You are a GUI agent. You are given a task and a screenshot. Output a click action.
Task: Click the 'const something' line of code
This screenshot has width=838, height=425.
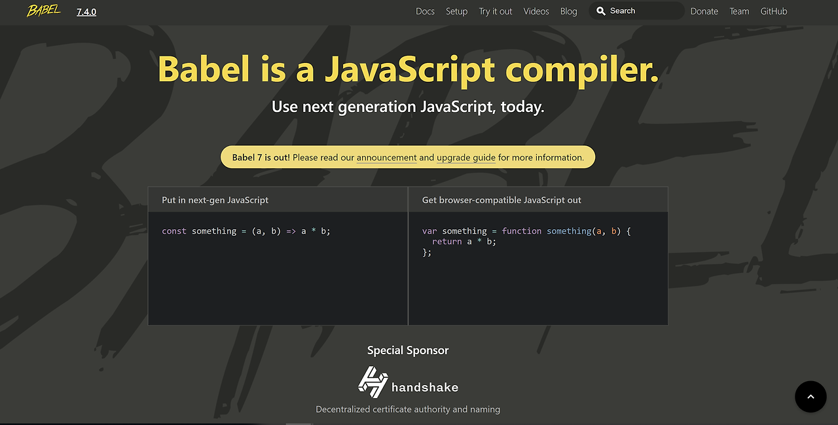pyautogui.click(x=246, y=231)
